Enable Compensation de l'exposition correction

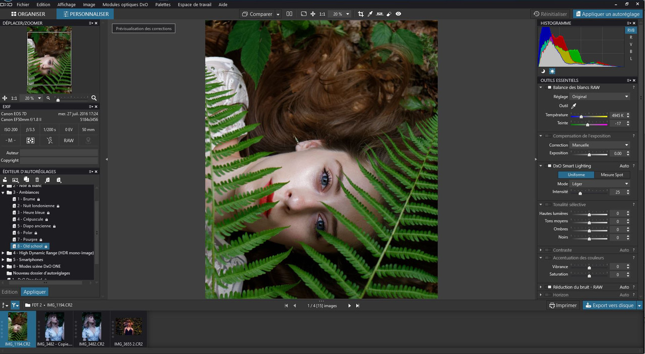[x=548, y=136]
